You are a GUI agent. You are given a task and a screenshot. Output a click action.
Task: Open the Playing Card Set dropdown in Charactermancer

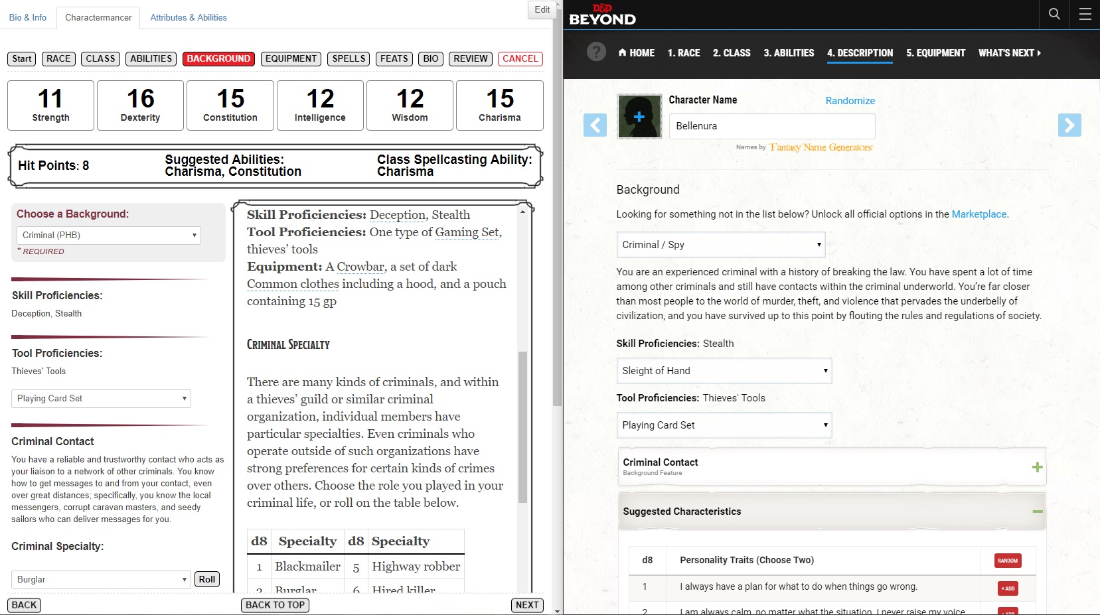[101, 399]
